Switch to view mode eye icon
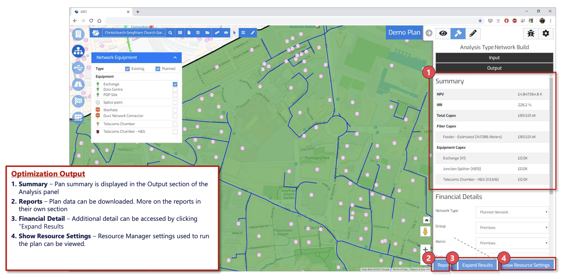Screen dimensions: 568x276 443,33
